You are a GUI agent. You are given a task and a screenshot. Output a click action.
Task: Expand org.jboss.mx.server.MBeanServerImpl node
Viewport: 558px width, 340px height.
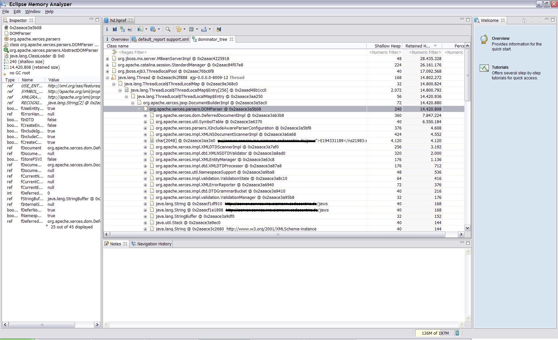107,59
